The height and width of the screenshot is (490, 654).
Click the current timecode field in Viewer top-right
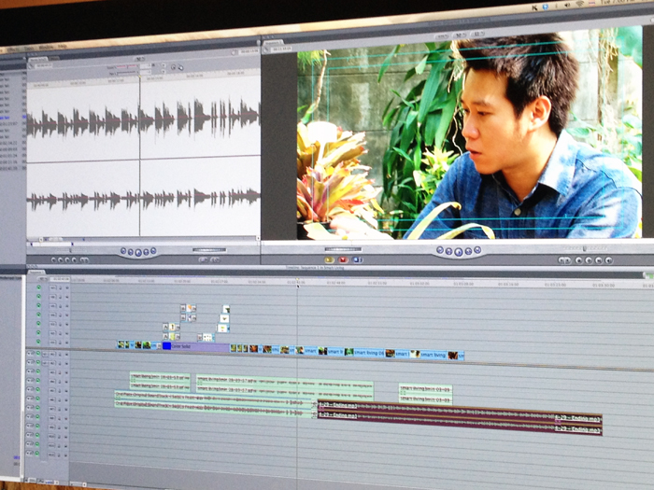pos(248,51)
